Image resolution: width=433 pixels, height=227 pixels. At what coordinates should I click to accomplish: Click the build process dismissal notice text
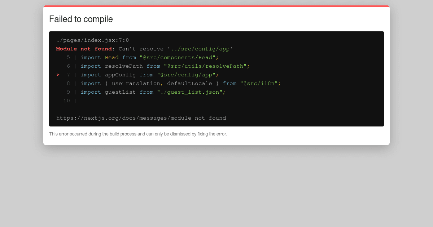click(139, 134)
